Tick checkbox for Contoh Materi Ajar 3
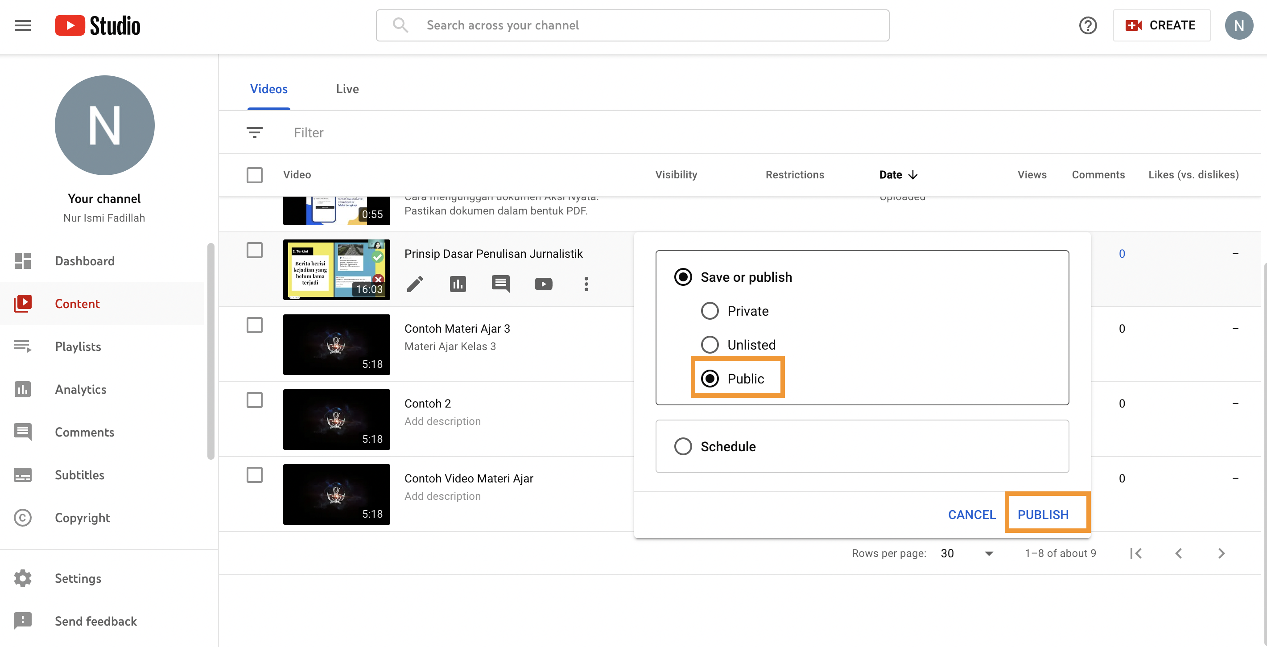1267x647 pixels. (x=254, y=325)
